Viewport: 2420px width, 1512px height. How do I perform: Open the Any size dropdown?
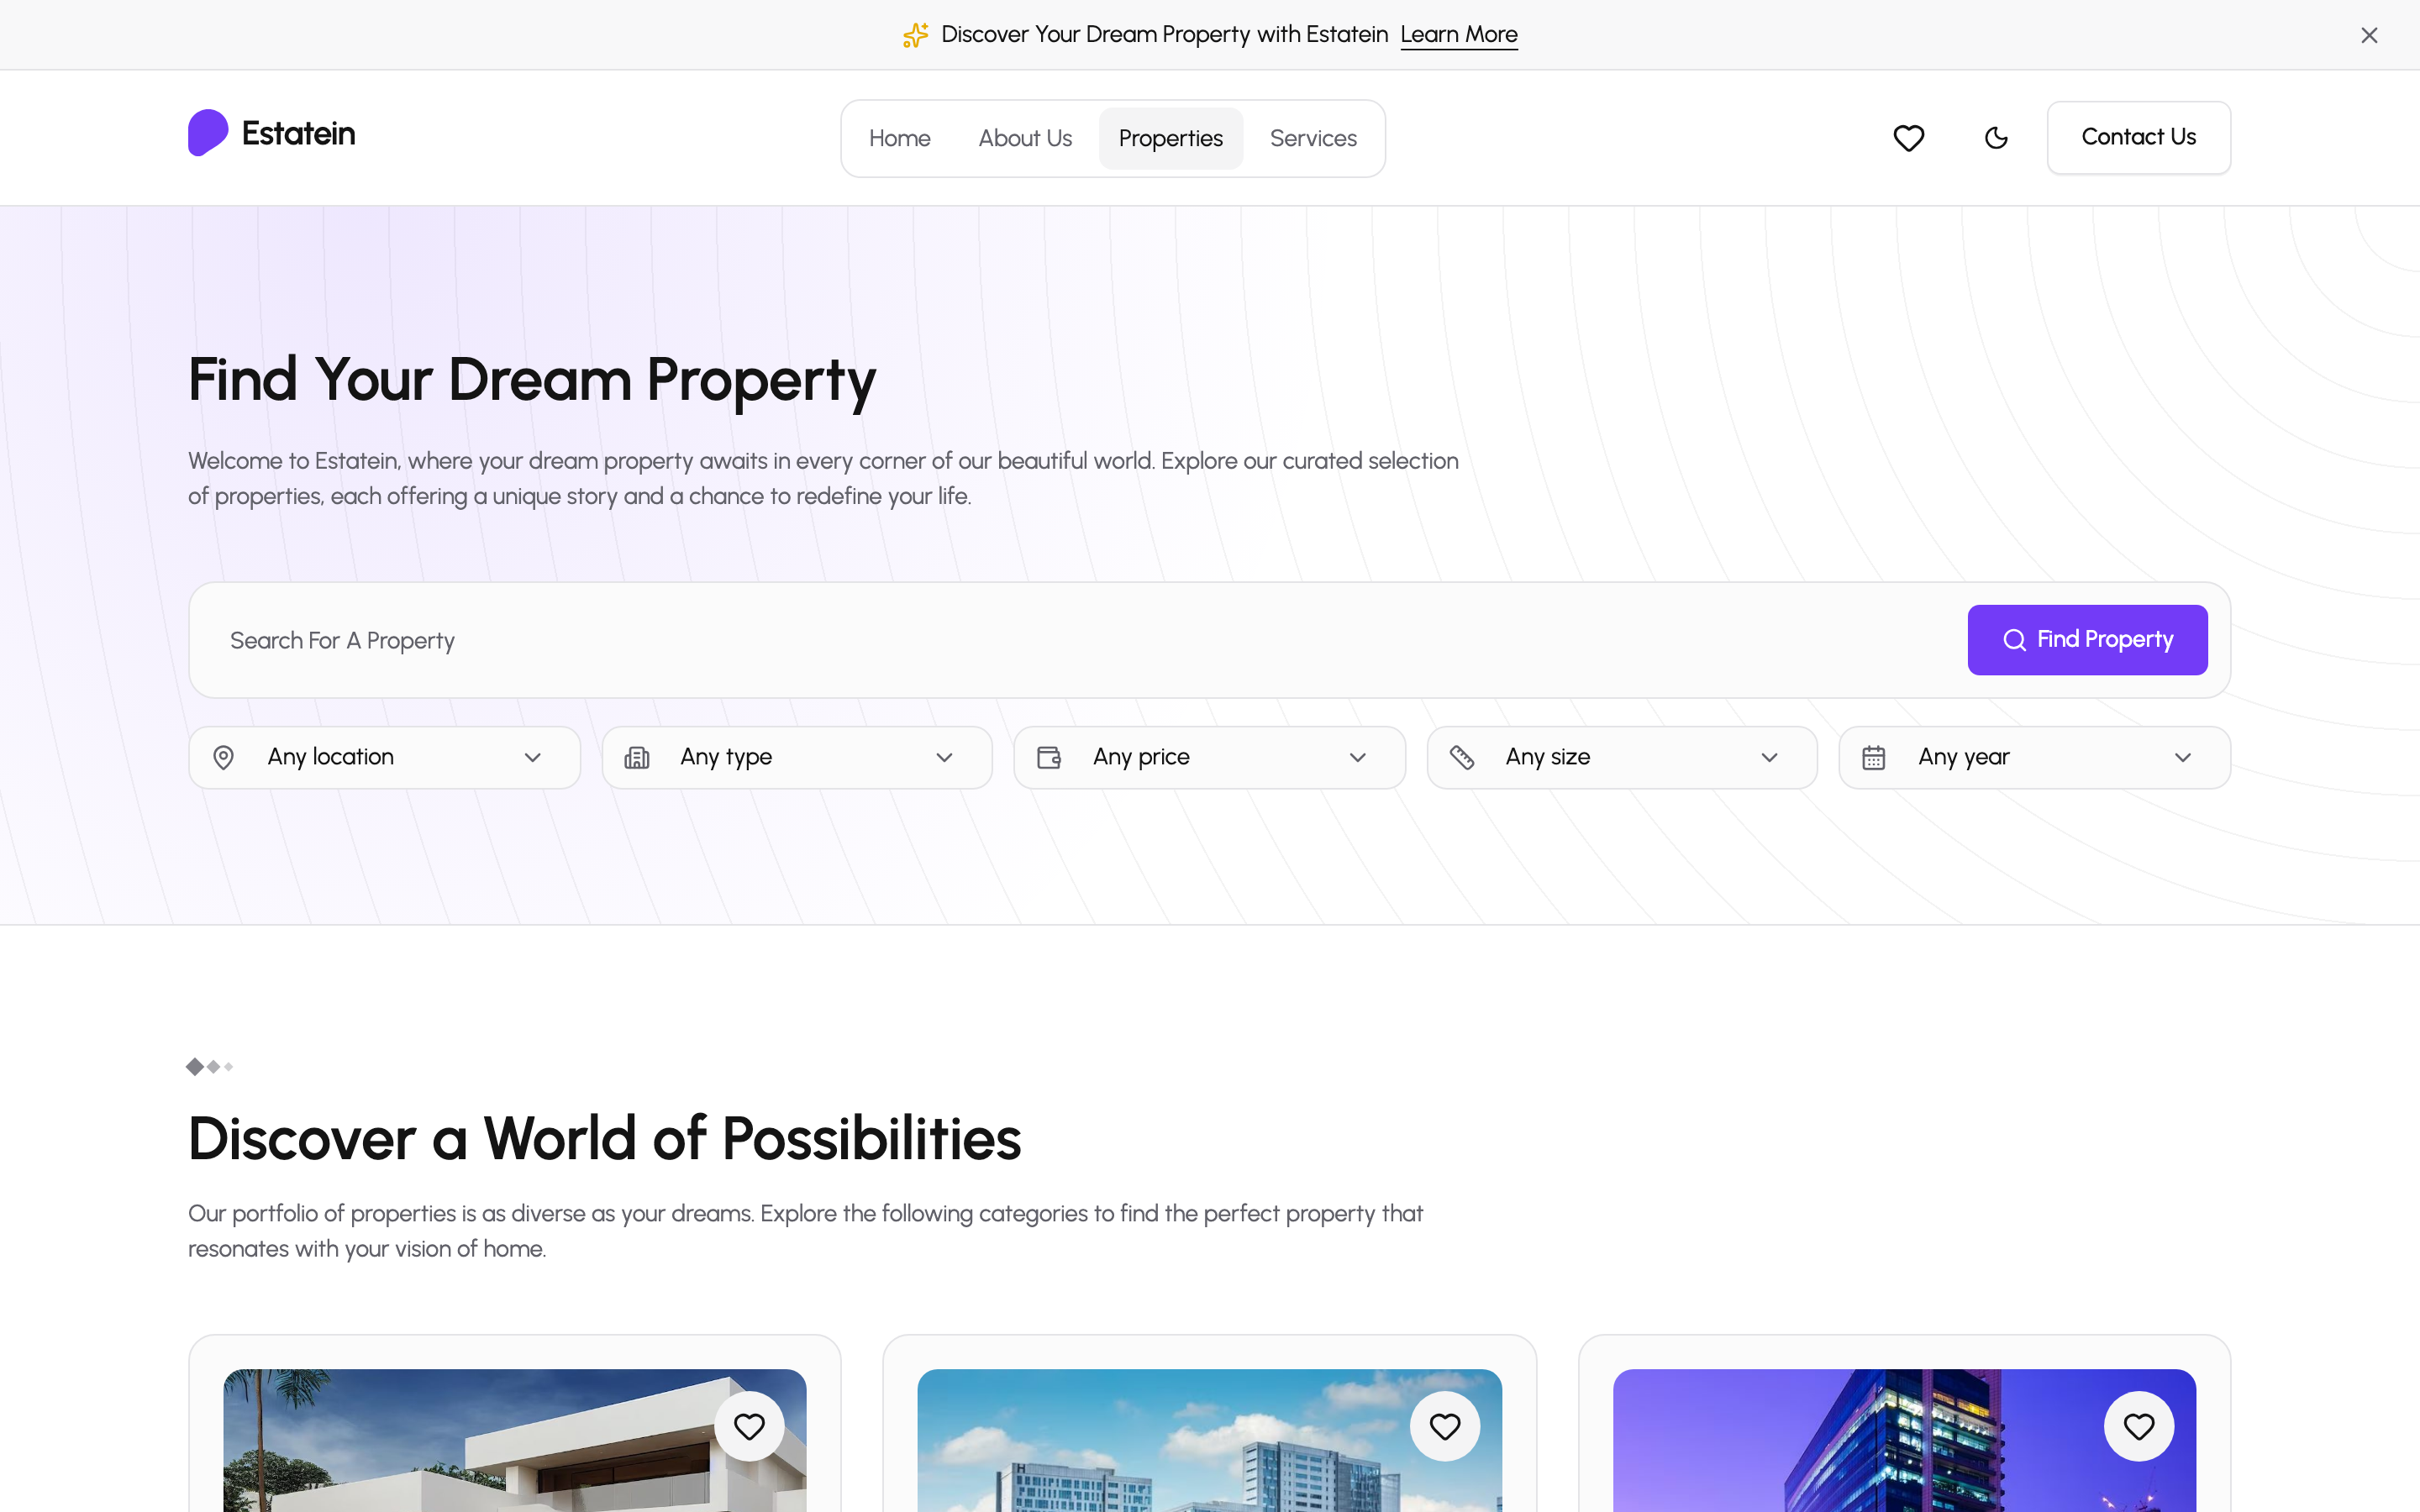(x=1622, y=757)
